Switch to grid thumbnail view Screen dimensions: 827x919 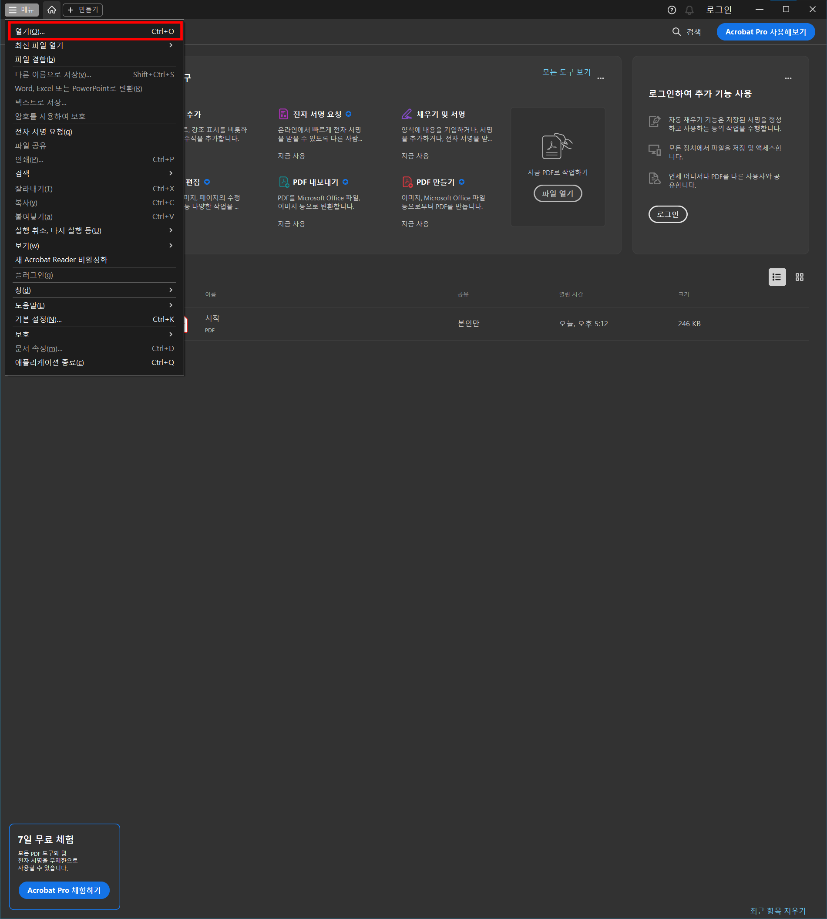pyautogui.click(x=800, y=277)
